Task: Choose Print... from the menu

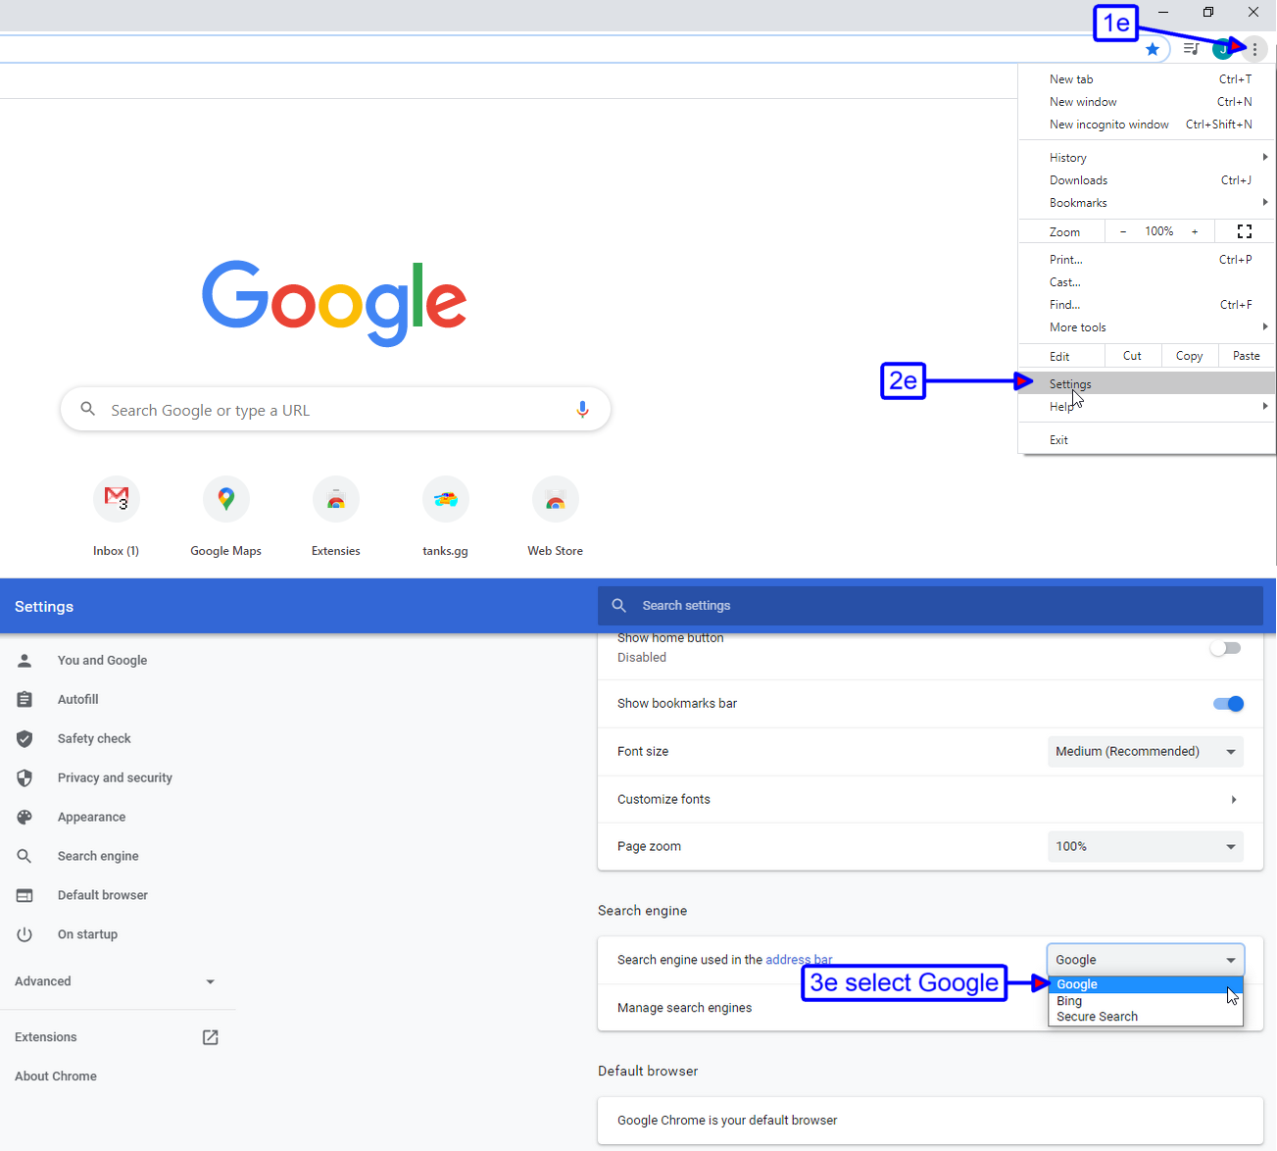Action: [1147, 260]
